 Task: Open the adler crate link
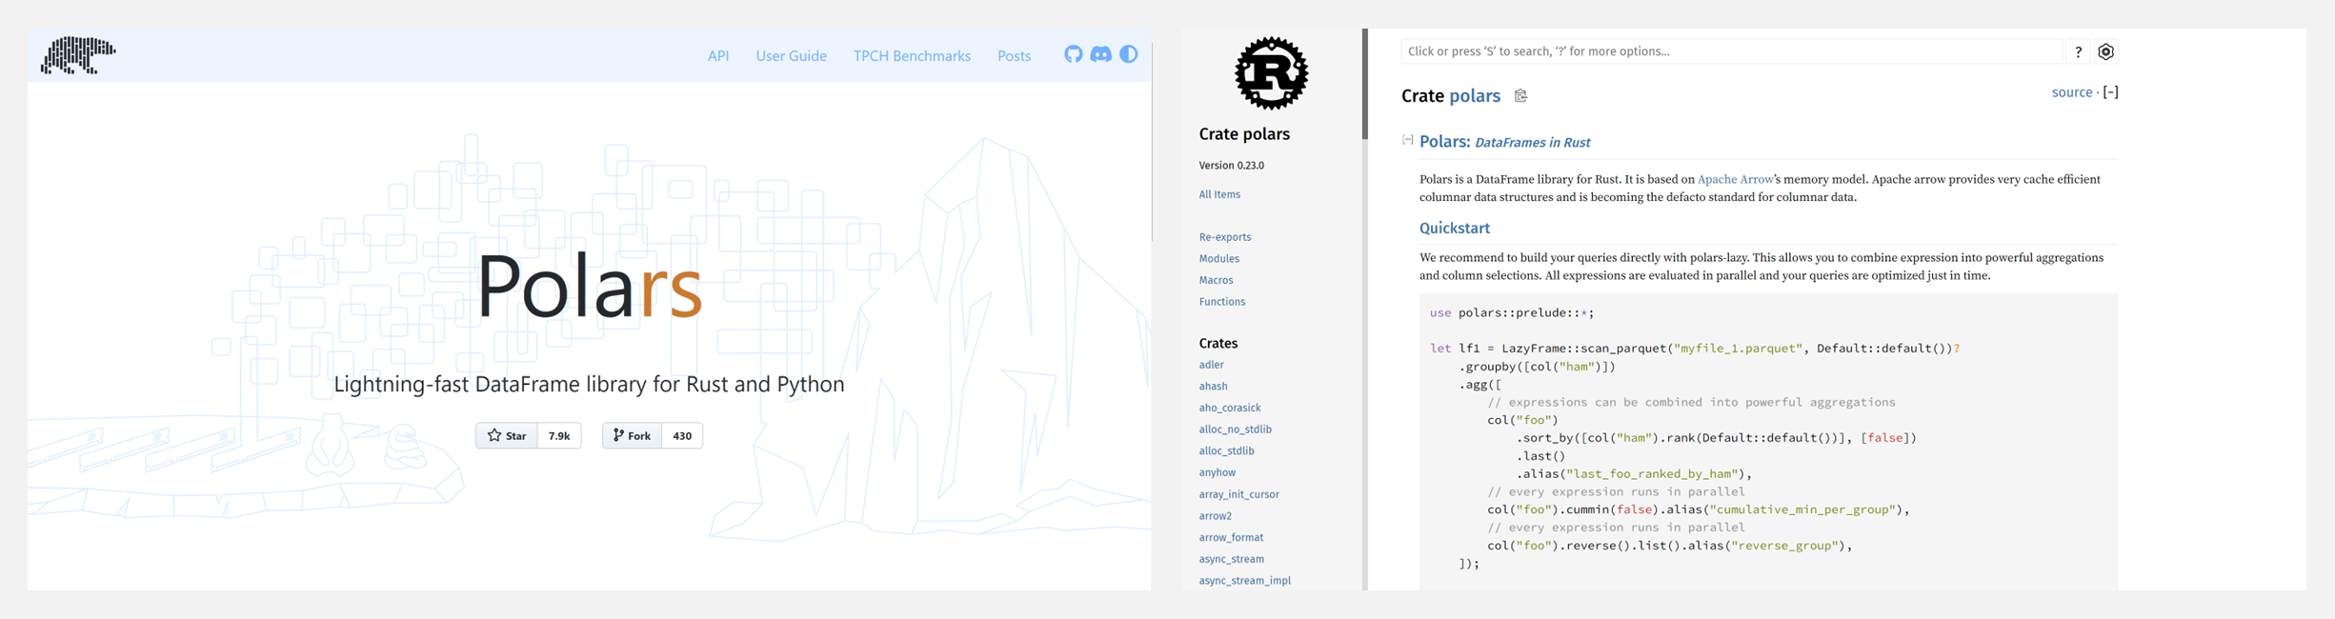coord(1211,365)
